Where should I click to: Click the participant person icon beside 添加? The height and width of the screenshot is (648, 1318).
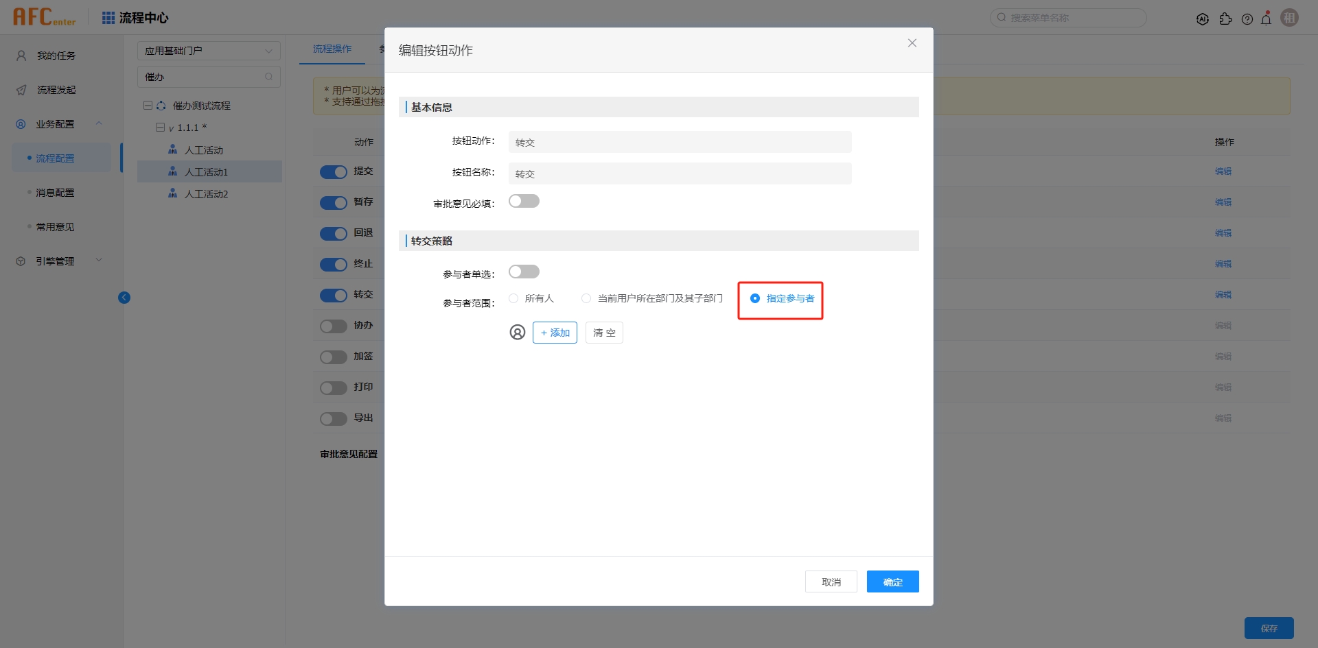point(518,333)
